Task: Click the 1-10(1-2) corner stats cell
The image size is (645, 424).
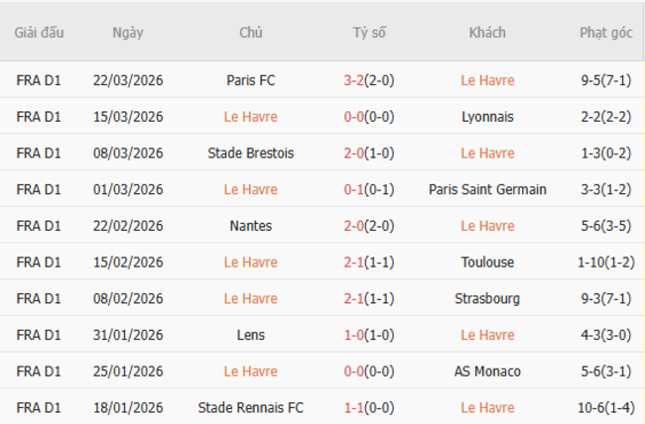Action: [x=605, y=263]
